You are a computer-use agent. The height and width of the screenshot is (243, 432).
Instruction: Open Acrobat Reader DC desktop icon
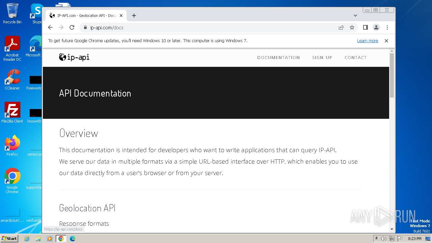click(x=12, y=49)
